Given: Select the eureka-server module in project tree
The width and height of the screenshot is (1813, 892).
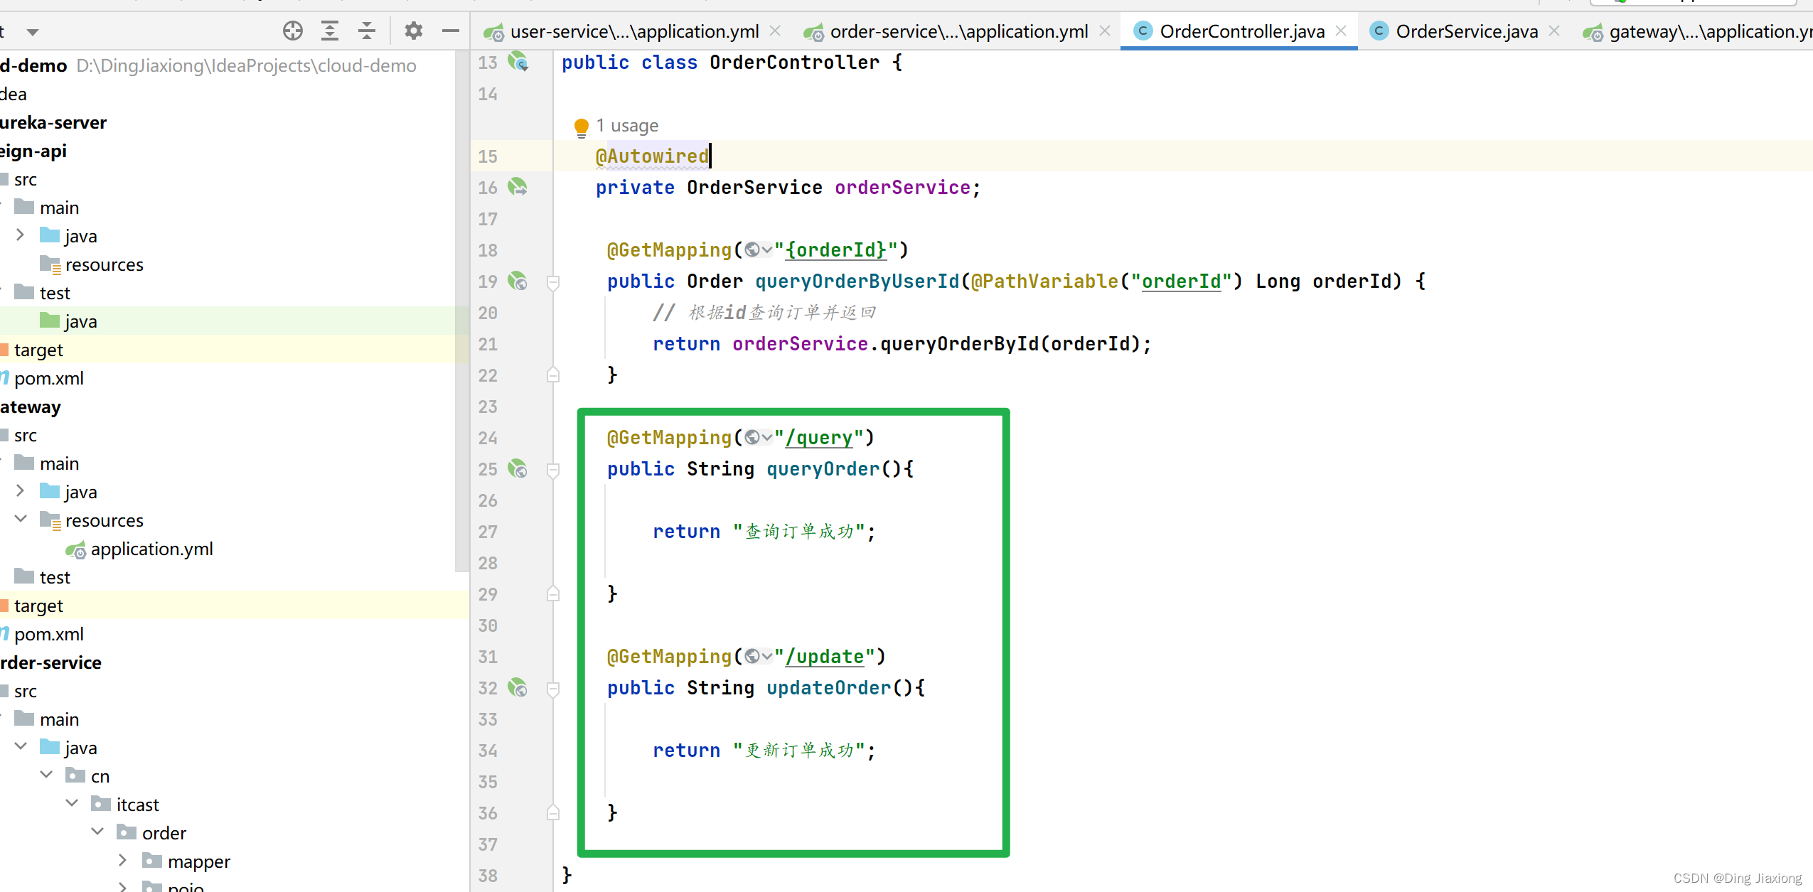Looking at the screenshot, I should [x=53, y=122].
